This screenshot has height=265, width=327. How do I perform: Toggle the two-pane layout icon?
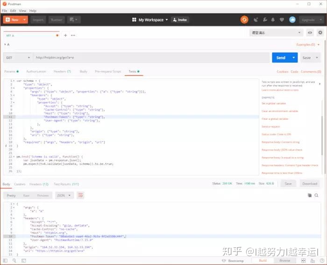pos(304,261)
